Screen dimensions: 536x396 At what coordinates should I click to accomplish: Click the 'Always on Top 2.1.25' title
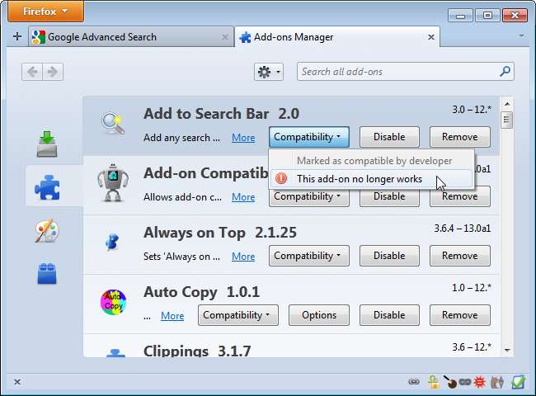point(220,233)
